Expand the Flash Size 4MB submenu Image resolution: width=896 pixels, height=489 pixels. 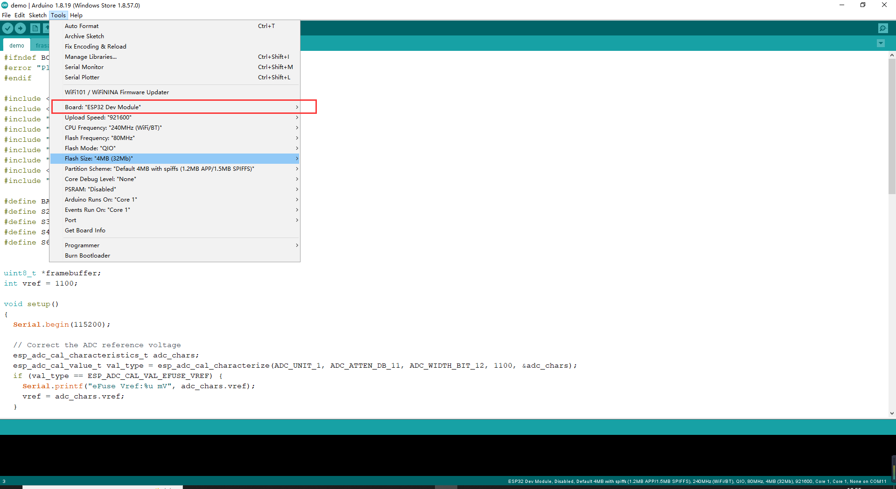[x=175, y=159]
